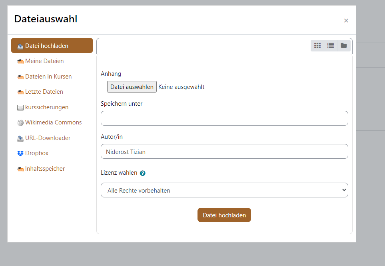Show Letzte Dateien

pos(45,91)
